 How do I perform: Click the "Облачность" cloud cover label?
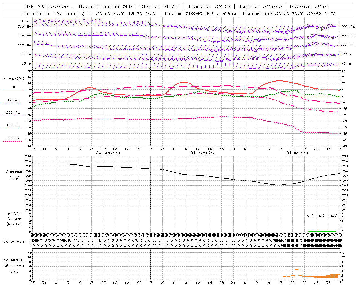[14, 242]
